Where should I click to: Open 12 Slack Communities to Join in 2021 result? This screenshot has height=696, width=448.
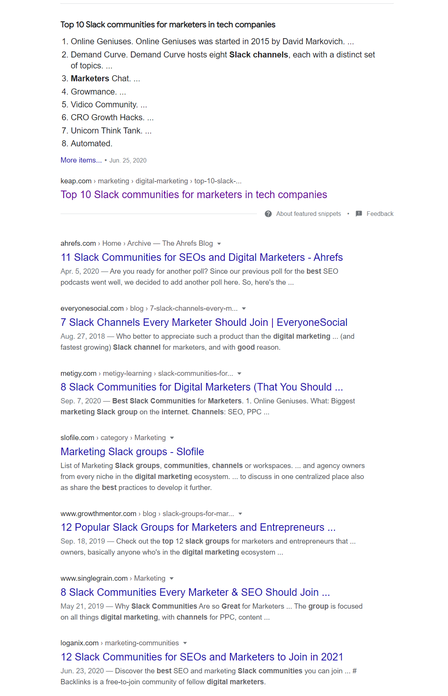point(202,657)
